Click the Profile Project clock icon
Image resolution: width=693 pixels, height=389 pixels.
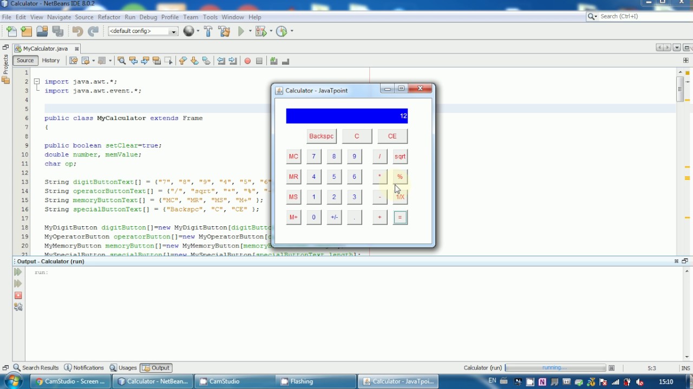(281, 31)
